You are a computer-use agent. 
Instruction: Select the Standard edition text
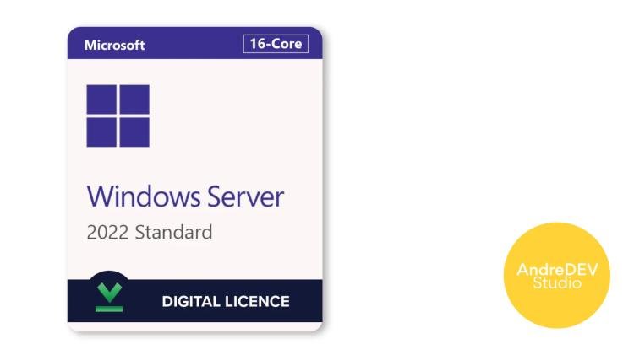pos(173,233)
